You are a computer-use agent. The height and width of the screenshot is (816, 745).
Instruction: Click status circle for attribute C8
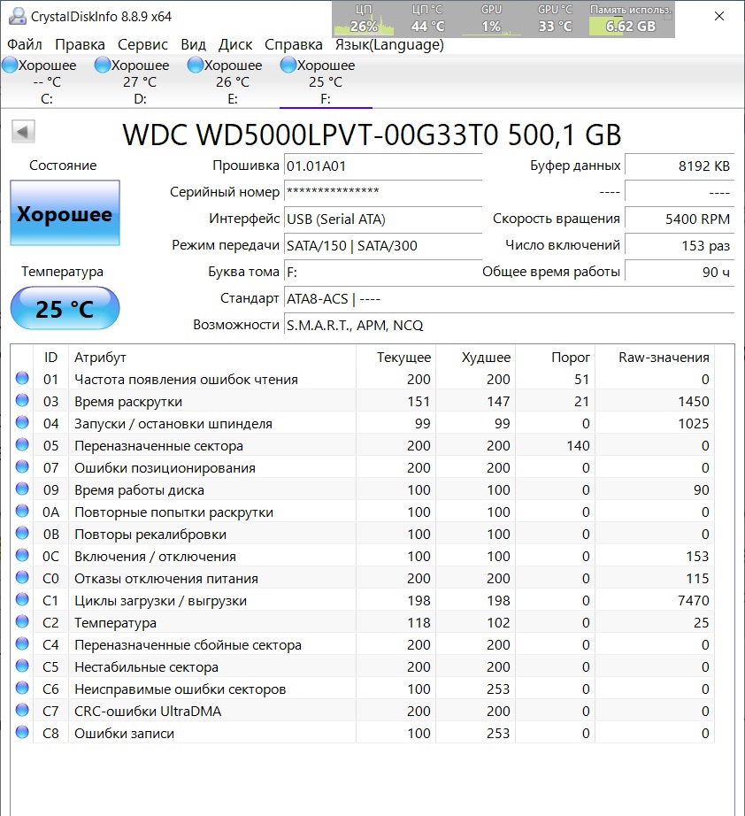click(x=22, y=732)
